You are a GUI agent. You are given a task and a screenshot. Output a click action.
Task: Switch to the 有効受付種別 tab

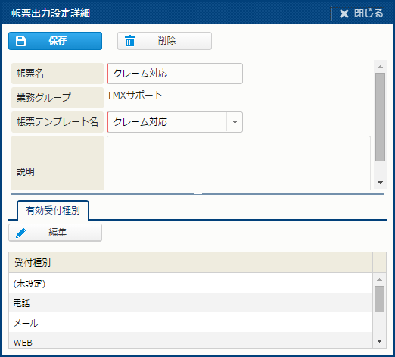(x=53, y=211)
